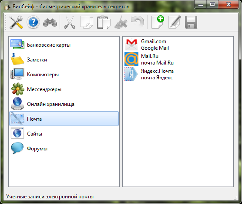Select Онлайн хранилища in the list

click(64, 104)
